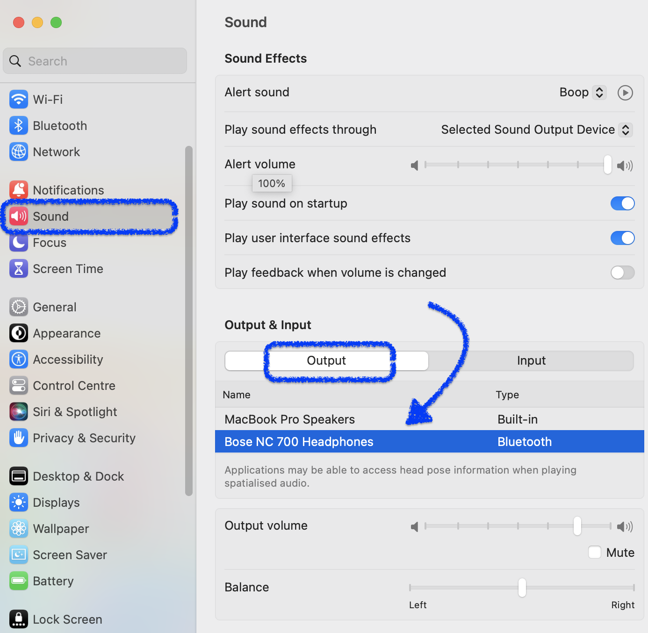Adjust the Alert volume slider knob
Screen dimensions: 648x633
pos(607,165)
